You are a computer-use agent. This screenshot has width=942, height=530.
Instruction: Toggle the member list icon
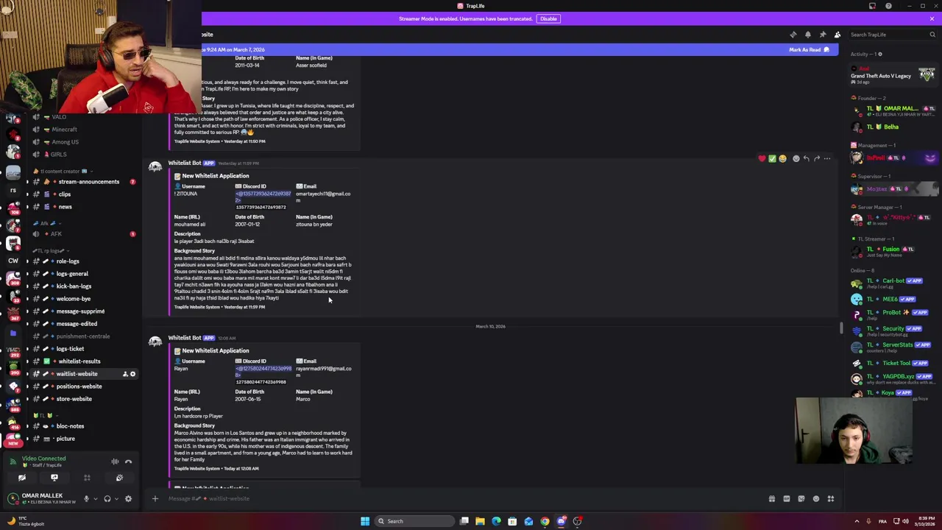tap(837, 35)
